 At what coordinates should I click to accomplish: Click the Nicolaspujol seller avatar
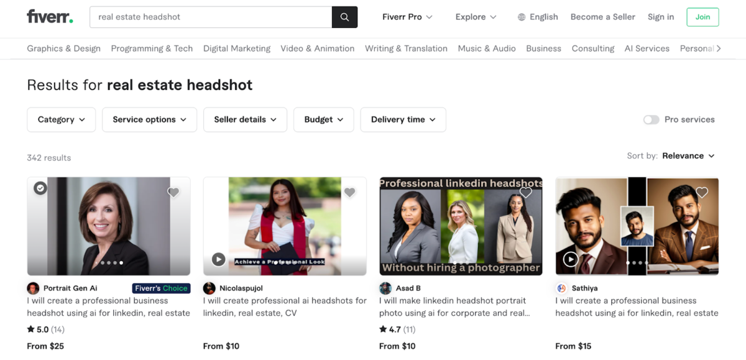coord(209,288)
